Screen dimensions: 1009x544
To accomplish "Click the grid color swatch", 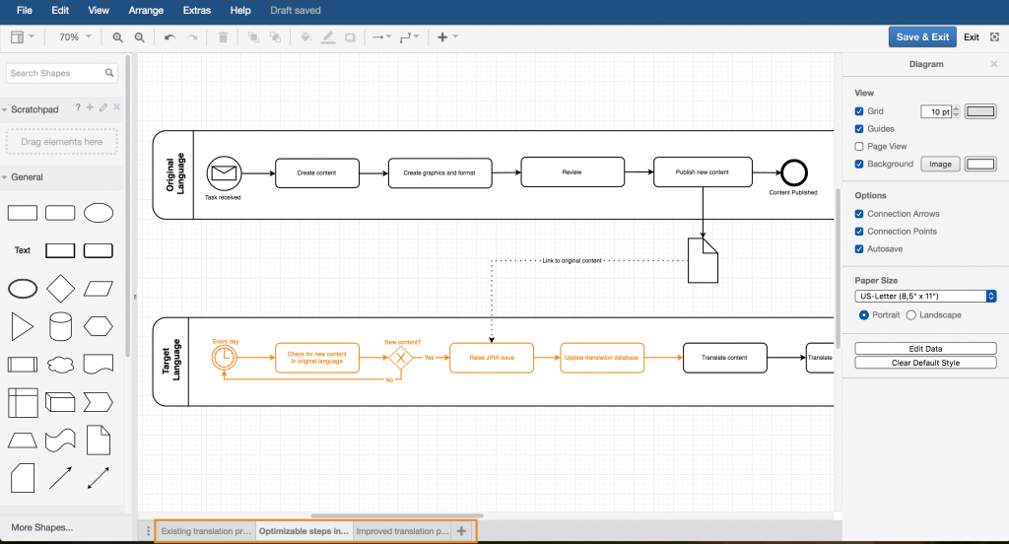I will [980, 111].
